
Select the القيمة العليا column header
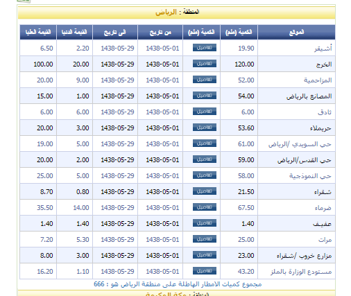point(38,32)
